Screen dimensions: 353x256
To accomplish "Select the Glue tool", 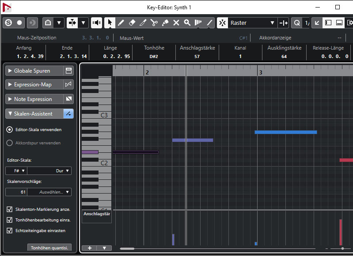I will (165, 23).
